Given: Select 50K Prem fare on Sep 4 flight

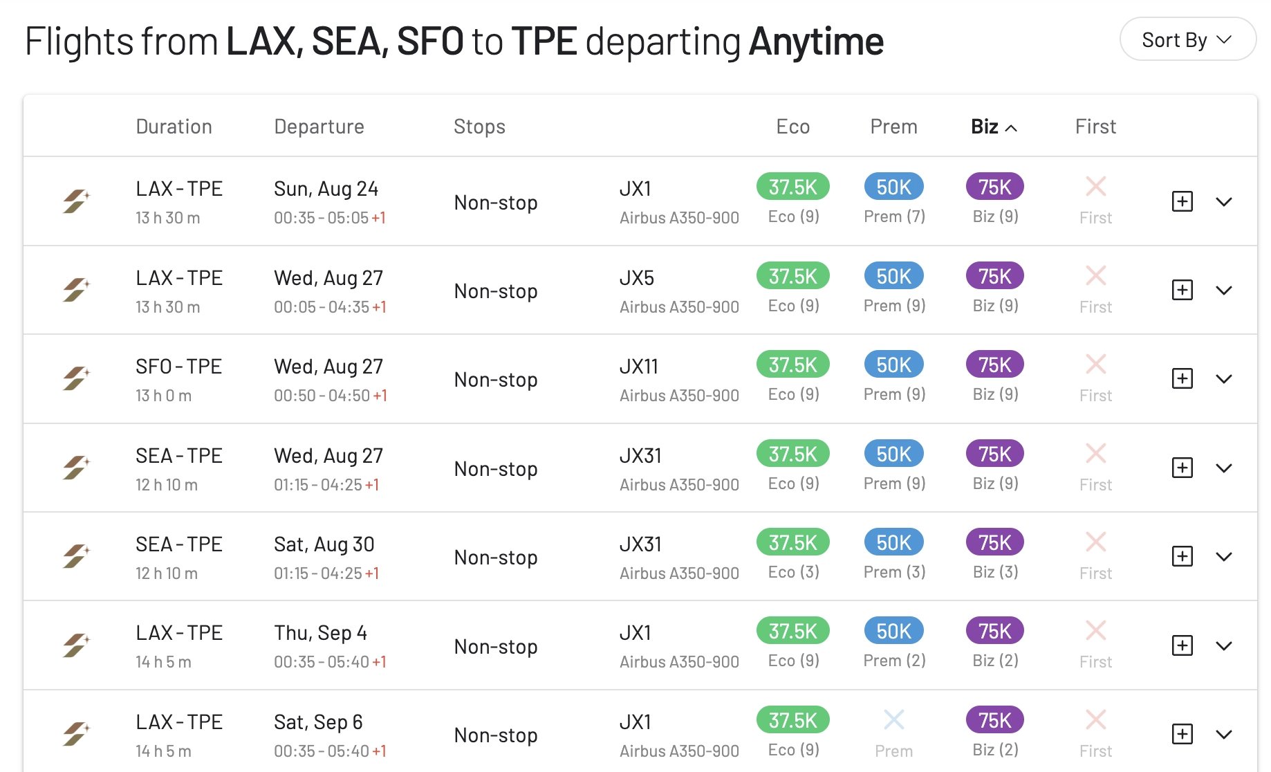Looking at the screenshot, I should point(893,631).
